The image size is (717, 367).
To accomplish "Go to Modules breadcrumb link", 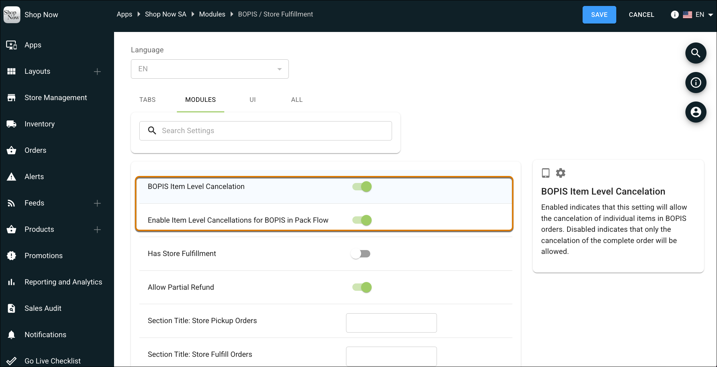I will pyautogui.click(x=212, y=14).
